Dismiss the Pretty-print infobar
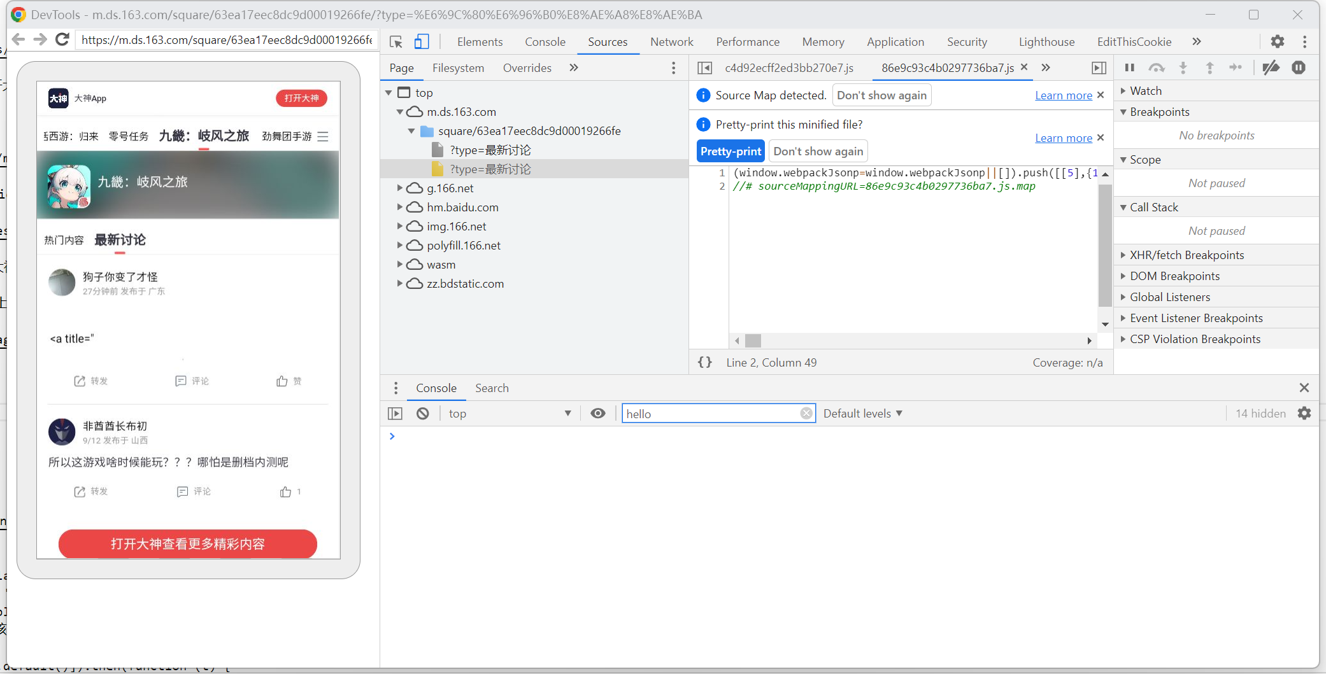This screenshot has height=674, width=1326. 1101,137
